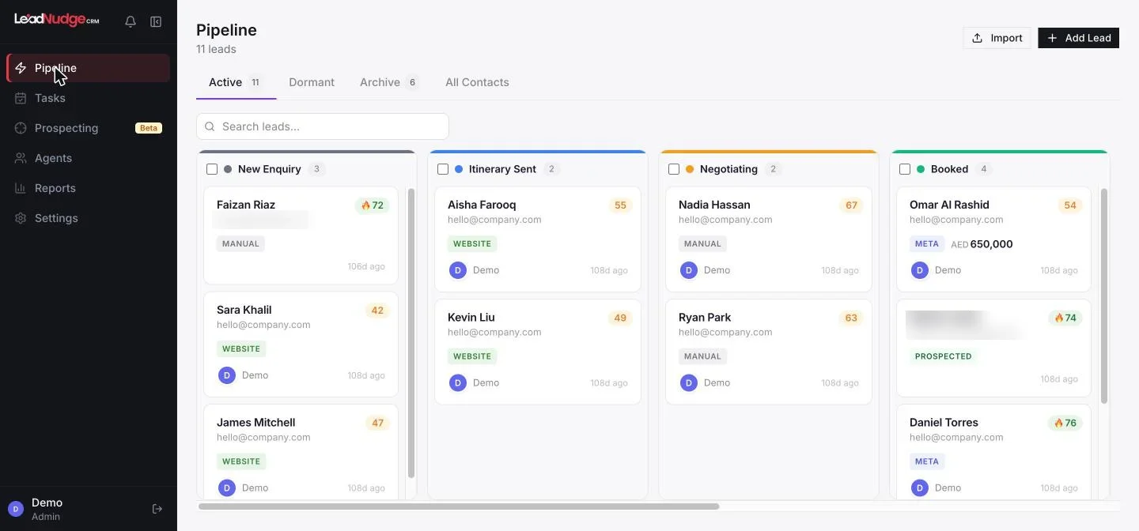Click the hot score 72 badge on Faizan Riaz
1139x531 pixels.
pos(372,205)
